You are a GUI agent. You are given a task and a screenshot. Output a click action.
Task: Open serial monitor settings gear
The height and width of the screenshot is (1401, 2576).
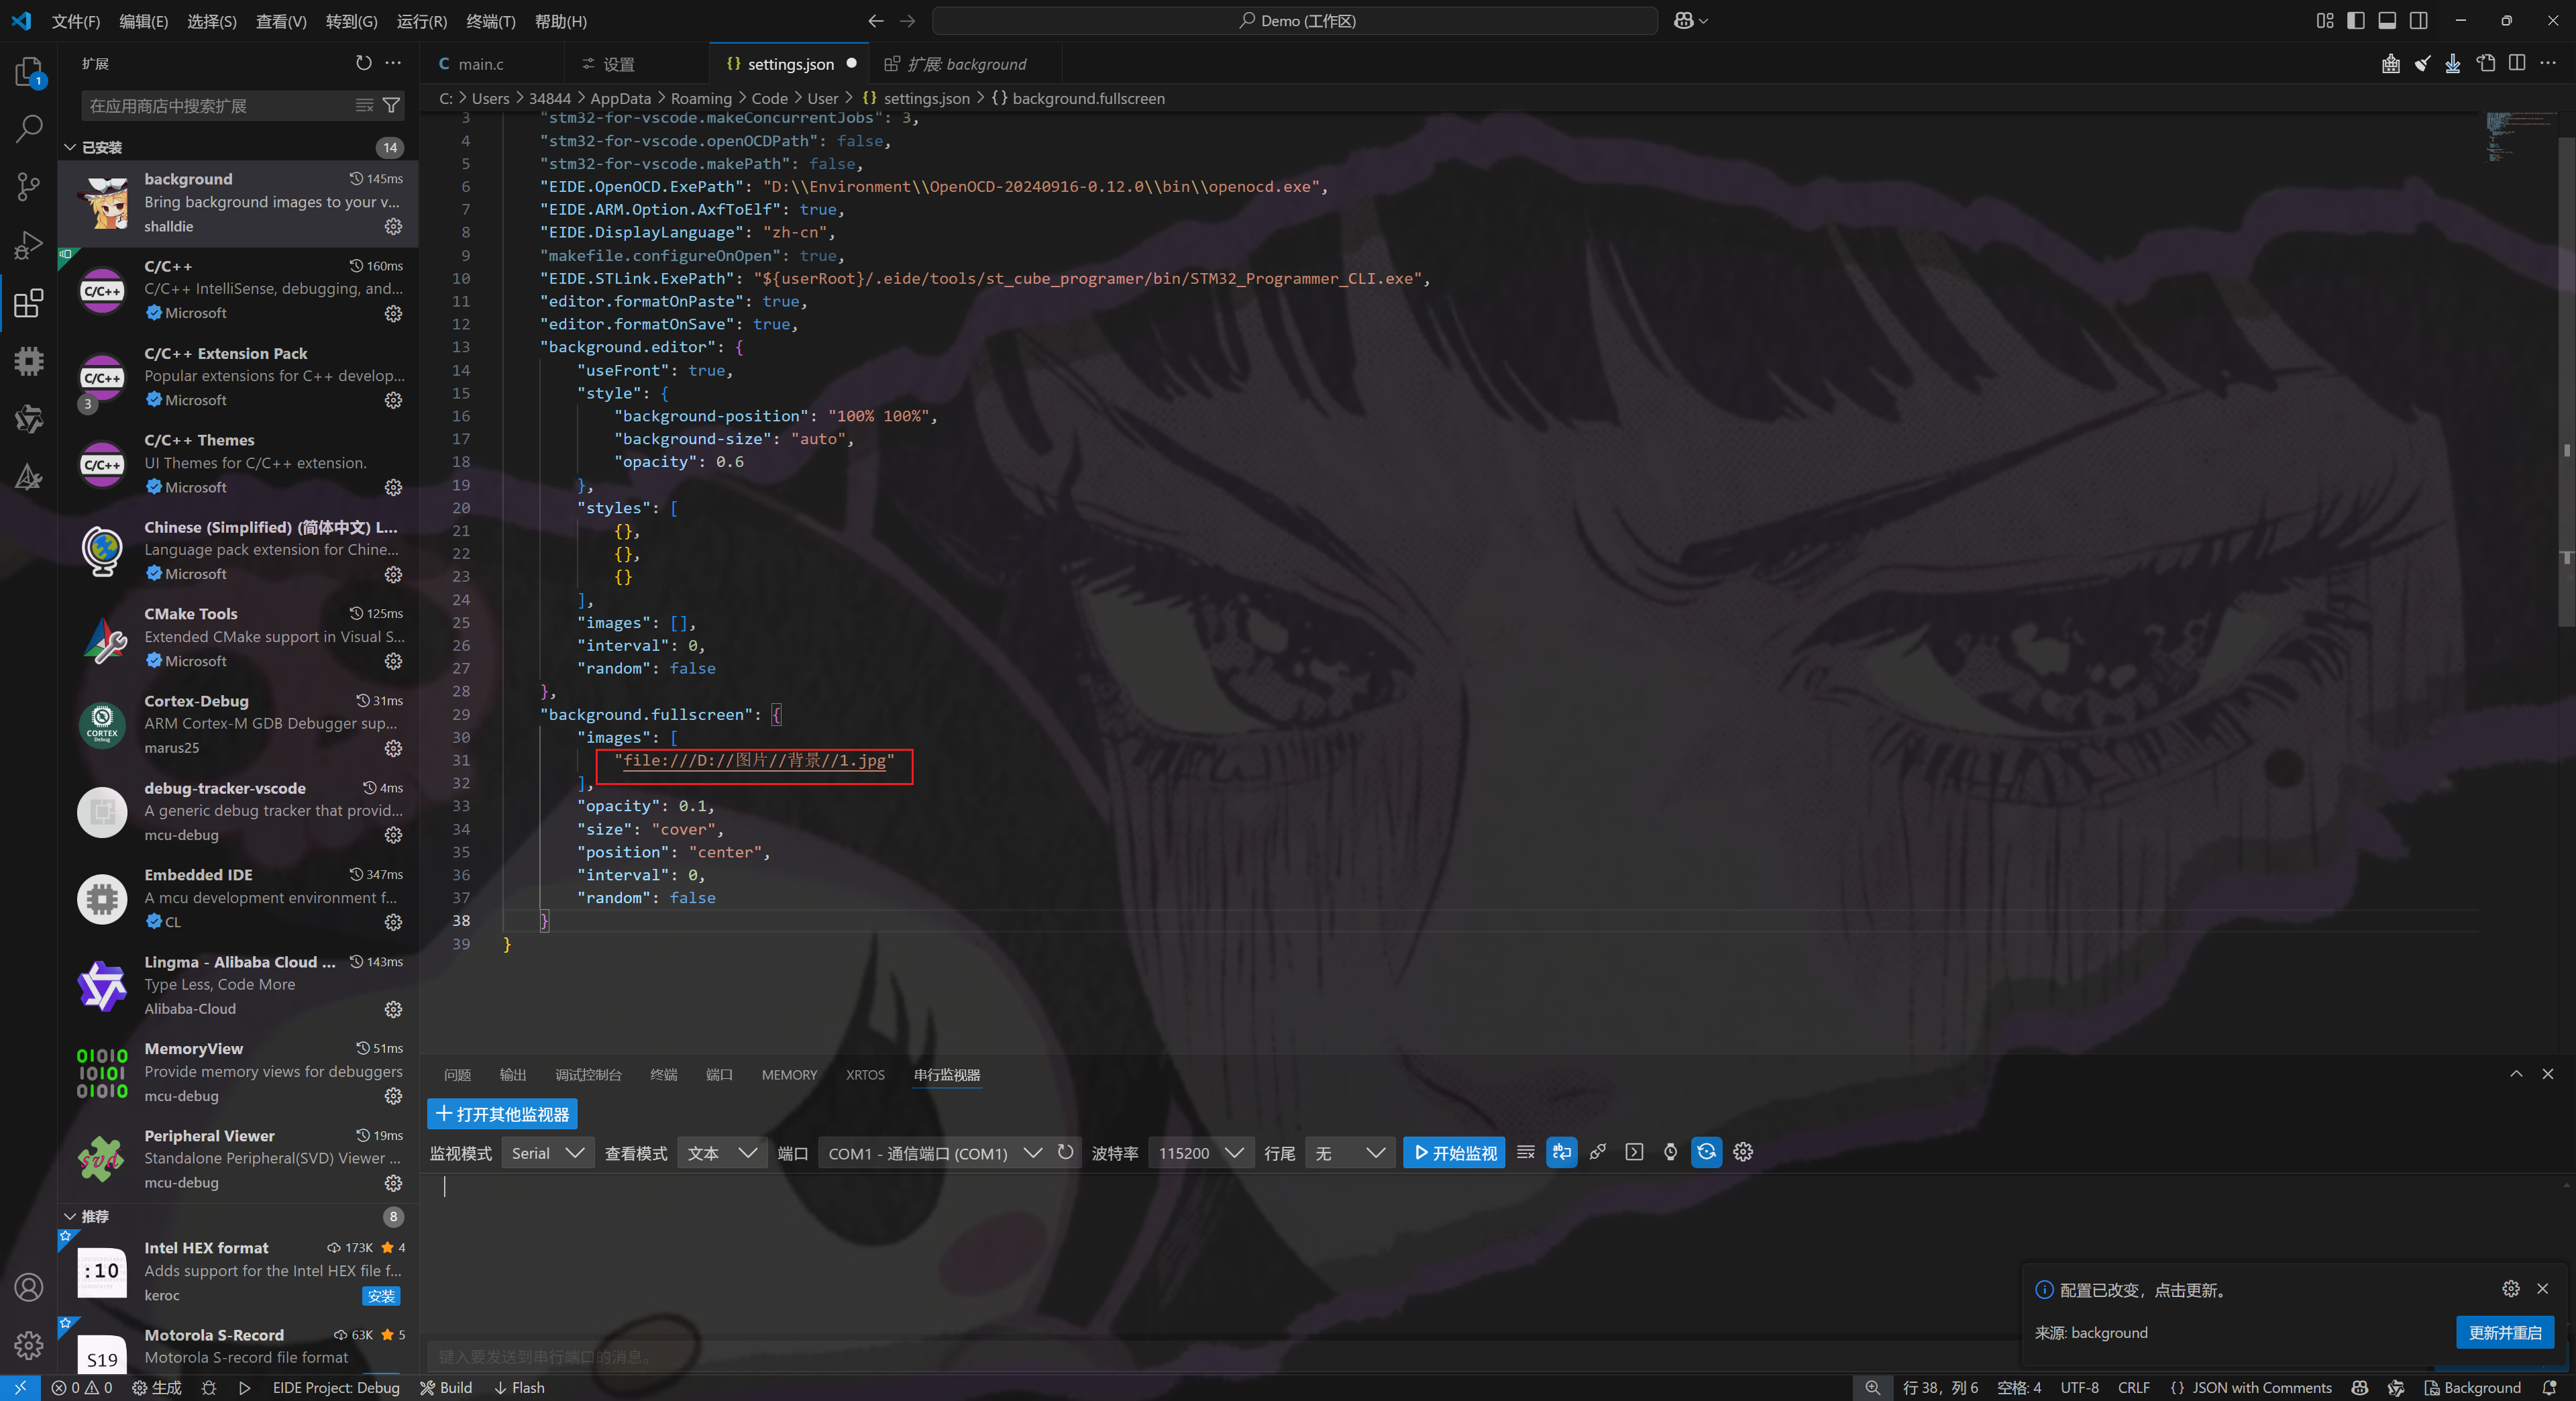(1743, 1152)
